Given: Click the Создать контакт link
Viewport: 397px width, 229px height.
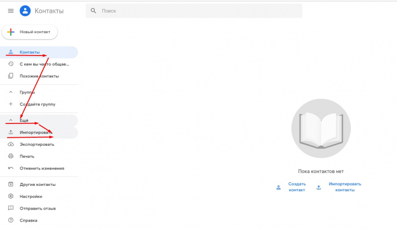Looking at the screenshot, I should [x=297, y=187].
